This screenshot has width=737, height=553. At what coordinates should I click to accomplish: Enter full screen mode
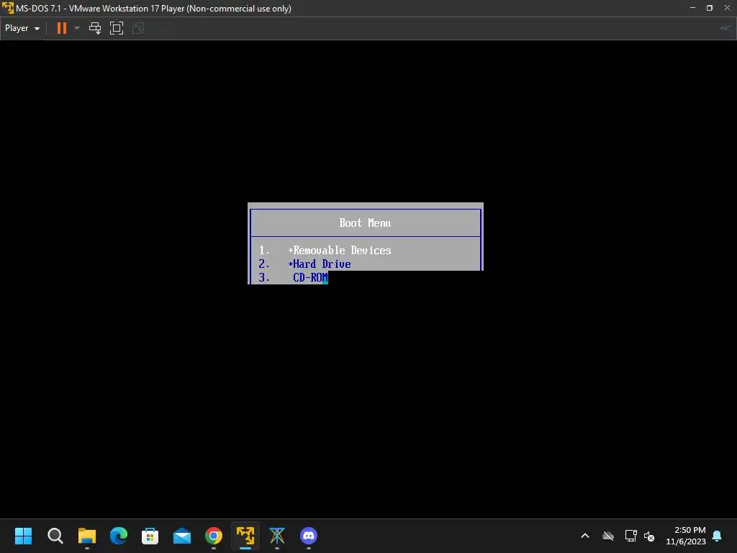[x=117, y=28]
